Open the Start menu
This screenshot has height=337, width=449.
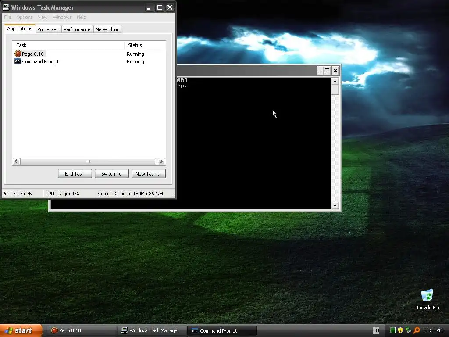pos(21,331)
